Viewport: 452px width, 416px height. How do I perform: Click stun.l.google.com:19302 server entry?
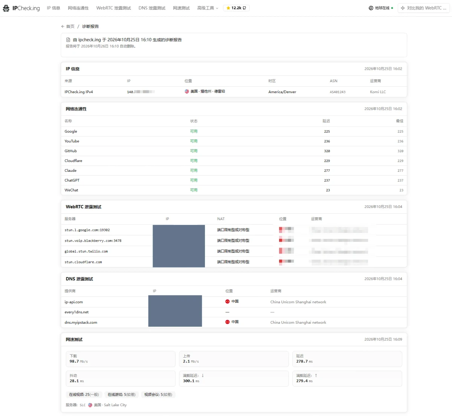pyautogui.click(x=87, y=230)
